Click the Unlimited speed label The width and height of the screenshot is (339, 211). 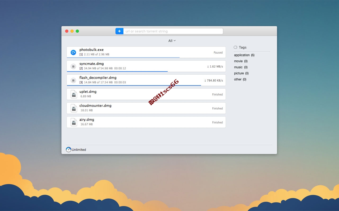79,150
